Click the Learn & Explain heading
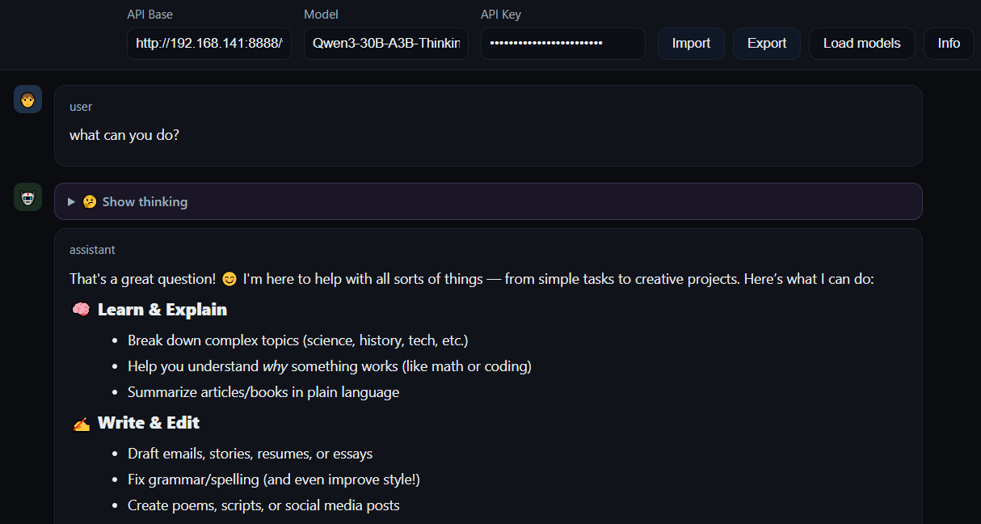Image resolution: width=981 pixels, height=524 pixels. point(162,309)
